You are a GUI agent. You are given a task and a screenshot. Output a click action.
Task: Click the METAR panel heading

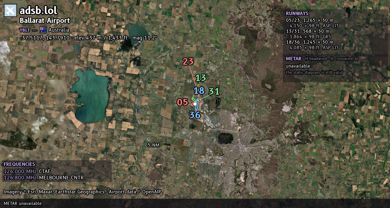pos(294,58)
